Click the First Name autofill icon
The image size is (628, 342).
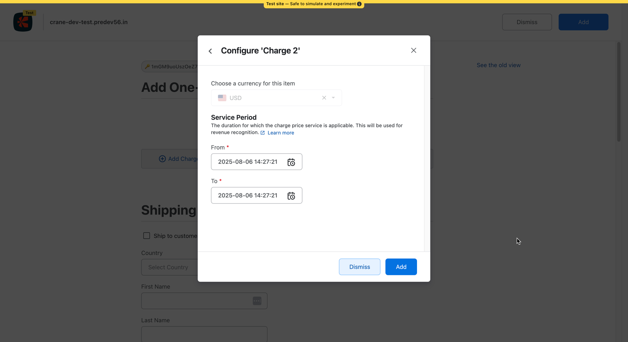[257, 301]
